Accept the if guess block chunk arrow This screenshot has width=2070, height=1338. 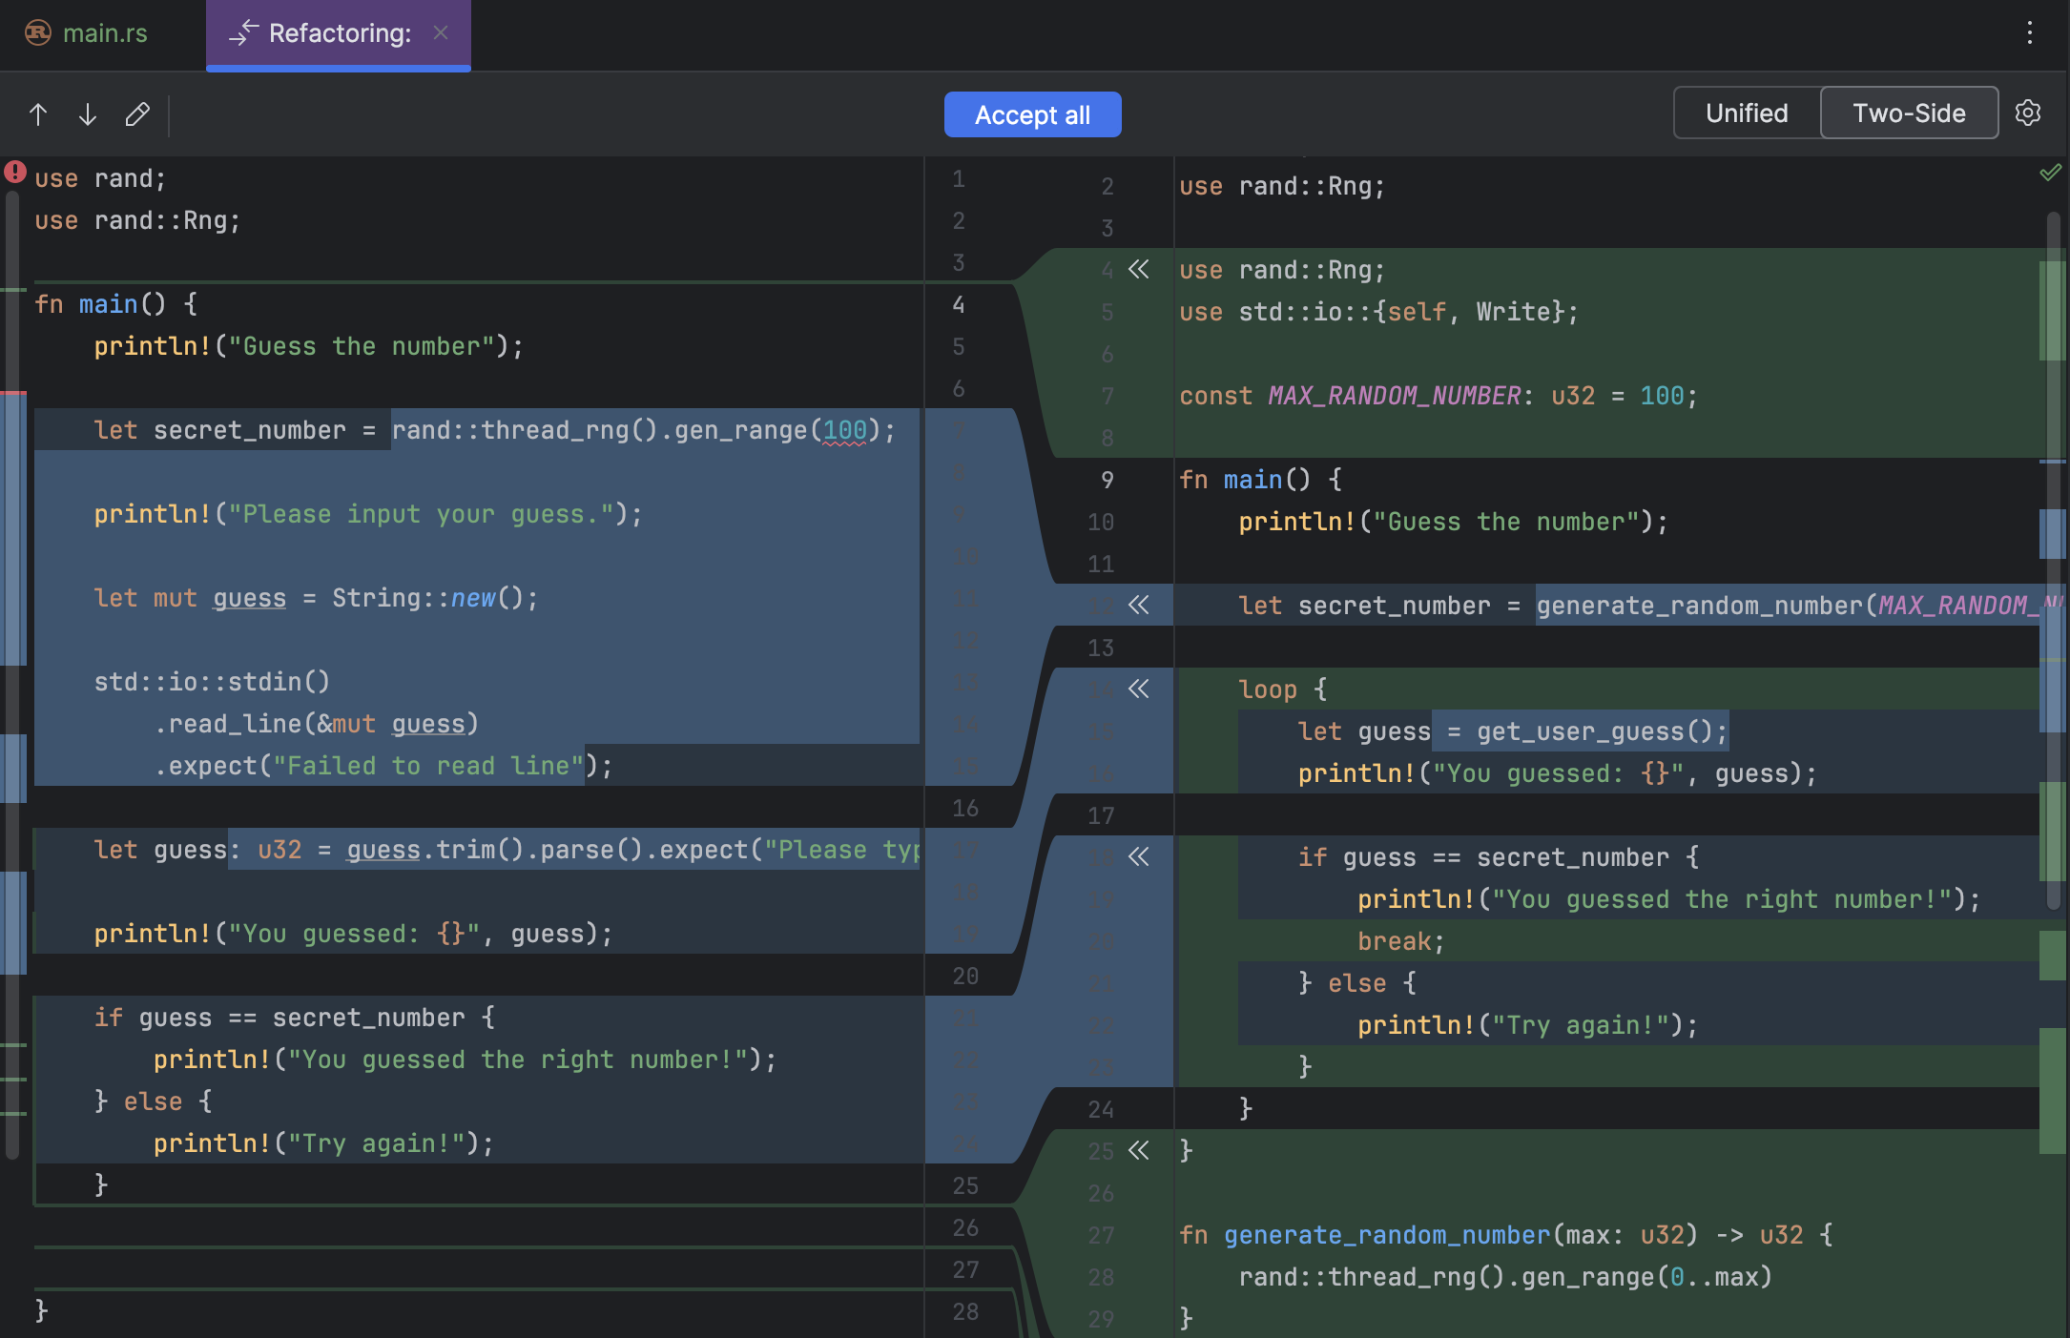(1139, 857)
